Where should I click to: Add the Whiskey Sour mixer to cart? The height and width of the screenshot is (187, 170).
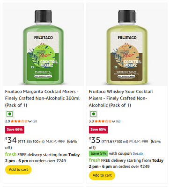tap(102, 175)
